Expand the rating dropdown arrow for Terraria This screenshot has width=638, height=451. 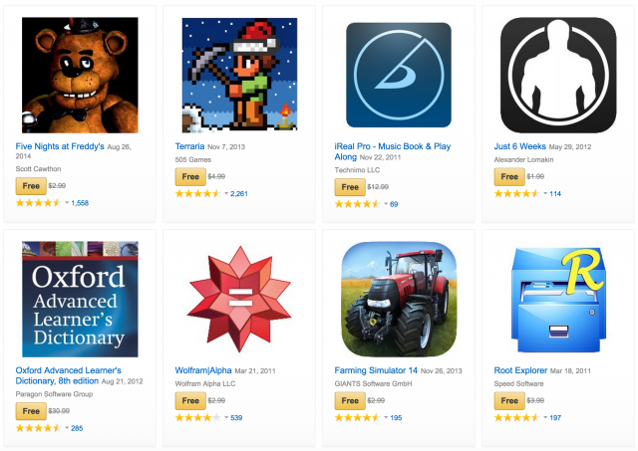pyautogui.click(x=226, y=194)
